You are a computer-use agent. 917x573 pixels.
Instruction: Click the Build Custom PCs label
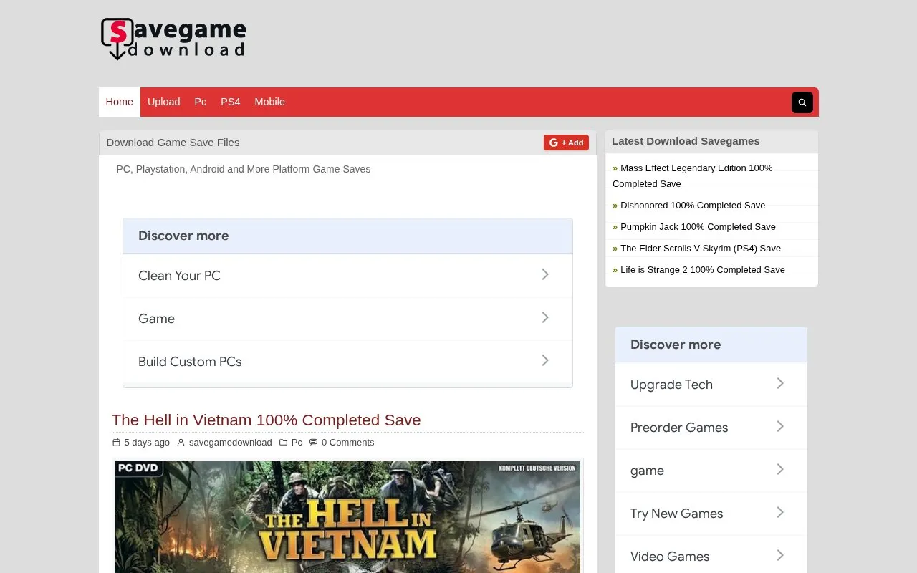tap(190, 362)
